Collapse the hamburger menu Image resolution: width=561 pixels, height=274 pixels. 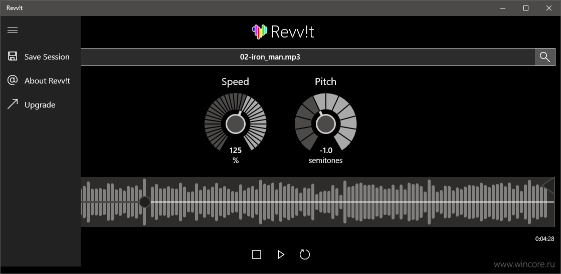[13, 30]
